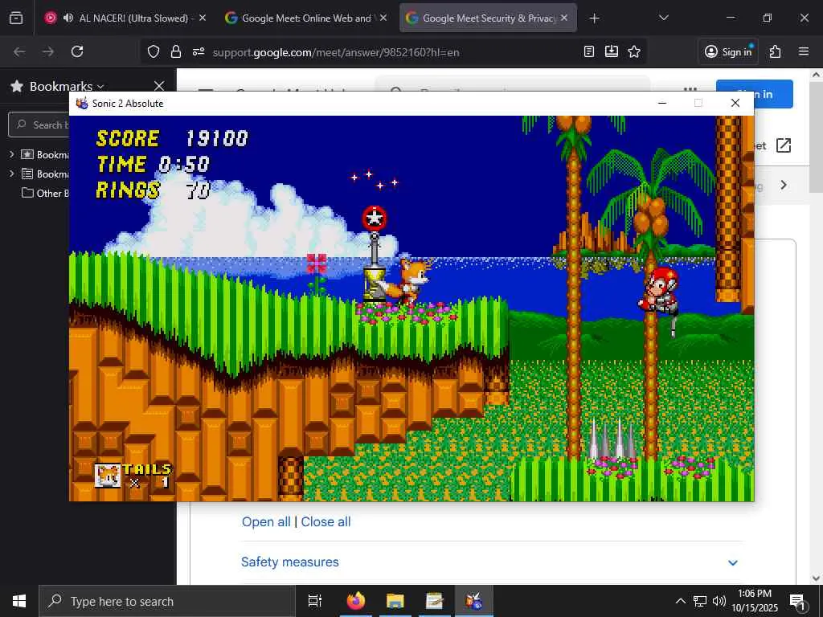The height and width of the screenshot is (617, 823).
Task: Expand the Bookmarks menu folder
Action: 11,174
